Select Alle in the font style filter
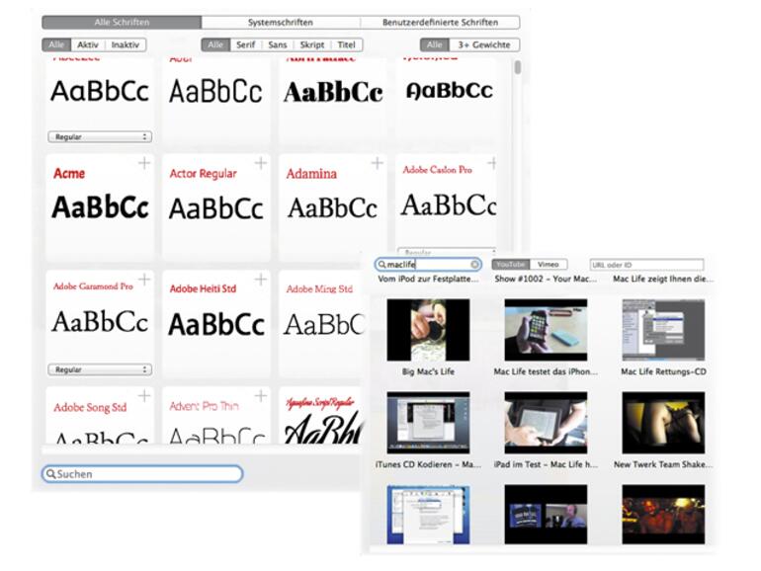 click(215, 44)
